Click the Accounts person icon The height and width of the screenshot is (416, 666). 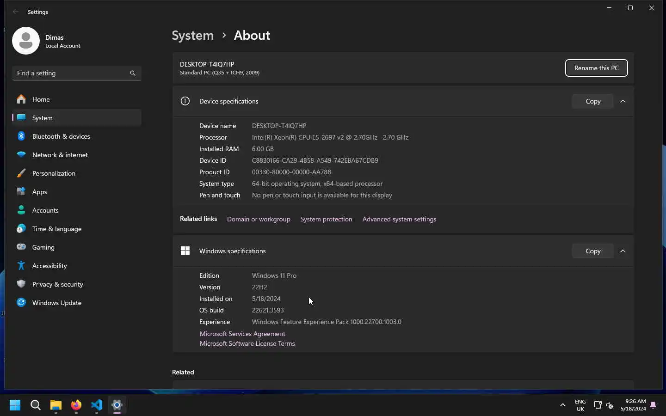(x=21, y=210)
